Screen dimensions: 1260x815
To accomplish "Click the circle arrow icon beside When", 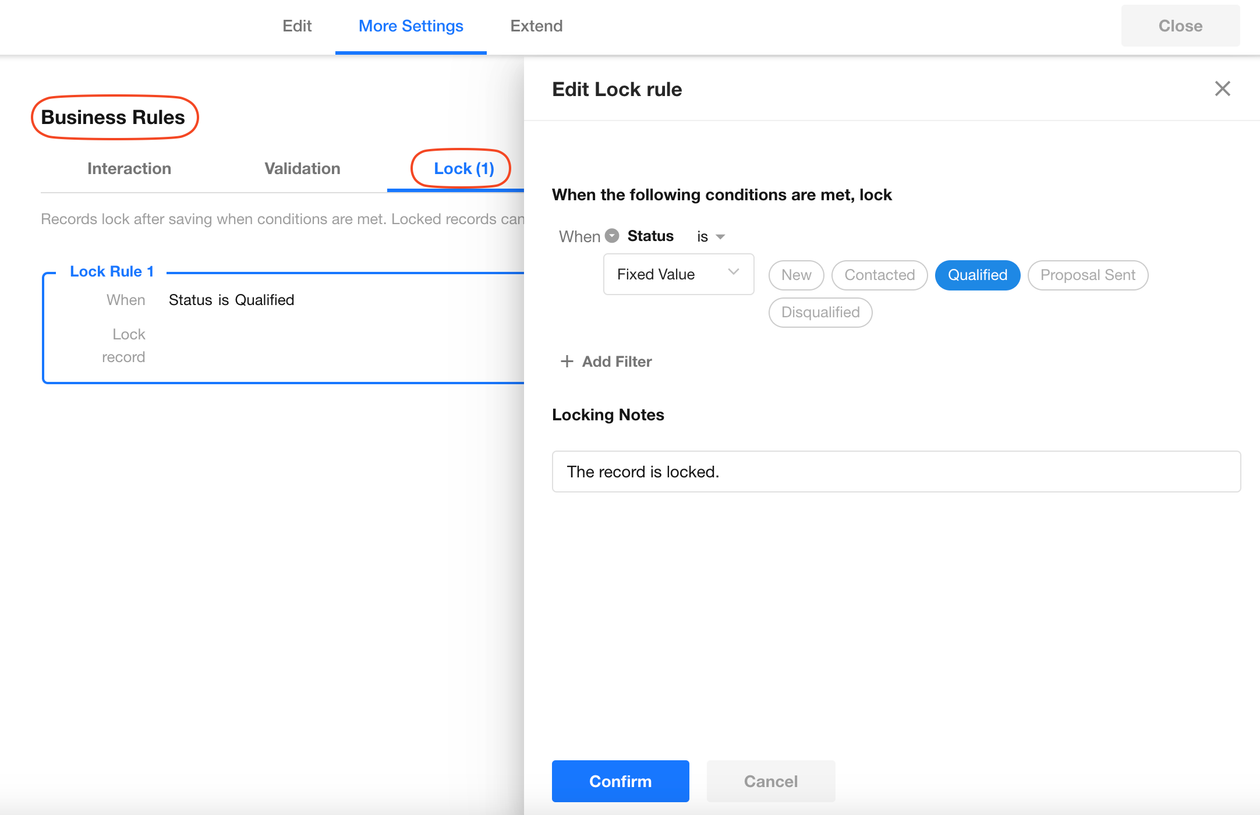I will click(x=612, y=236).
